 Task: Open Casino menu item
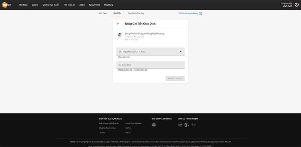[x=35, y=5]
